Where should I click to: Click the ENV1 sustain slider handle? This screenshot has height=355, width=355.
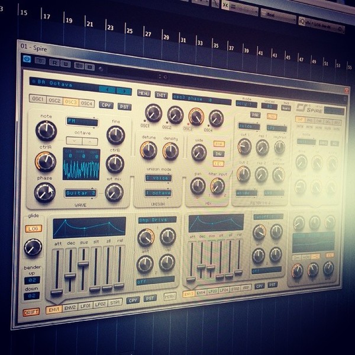pos(83,264)
